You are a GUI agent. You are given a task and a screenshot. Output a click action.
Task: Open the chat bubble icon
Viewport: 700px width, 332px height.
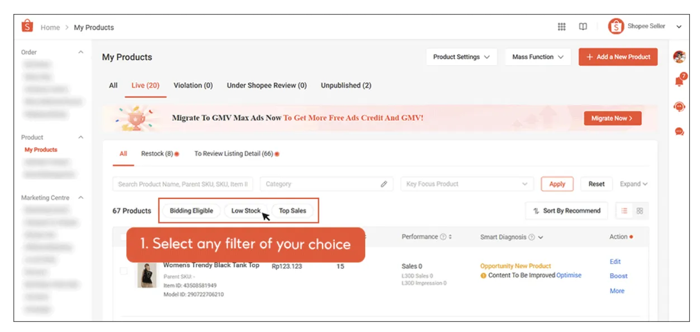[x=679, y=132]
